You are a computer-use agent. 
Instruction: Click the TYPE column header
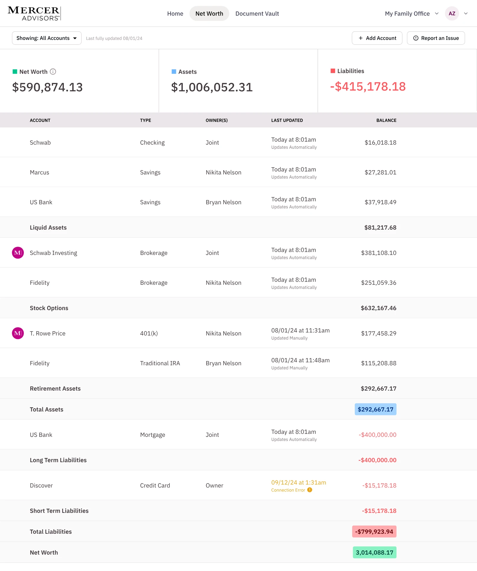(145, 120)
